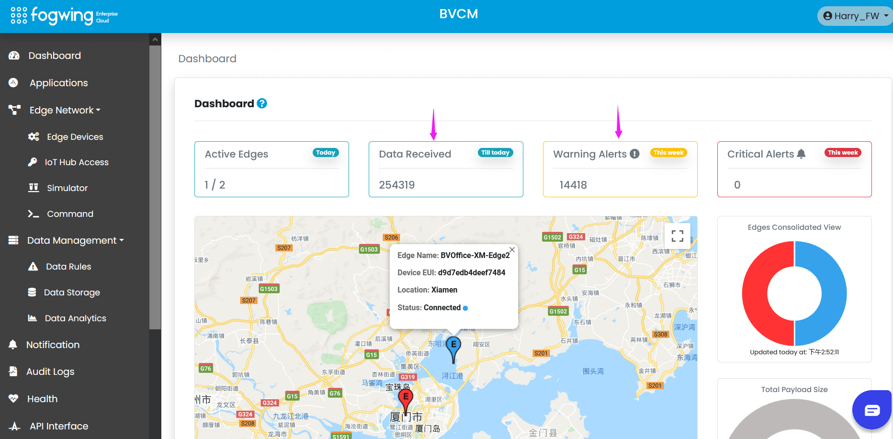Click the Updated today at timestamp text

(794, 352)
